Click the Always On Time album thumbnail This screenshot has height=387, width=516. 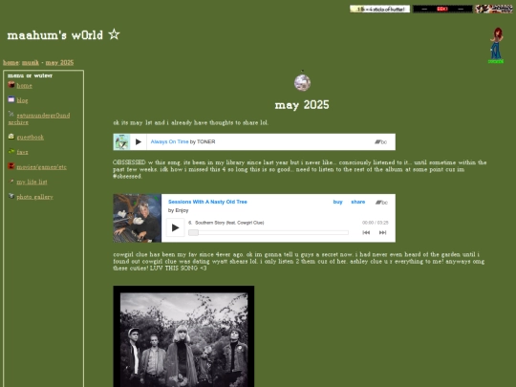coord(121,141)
